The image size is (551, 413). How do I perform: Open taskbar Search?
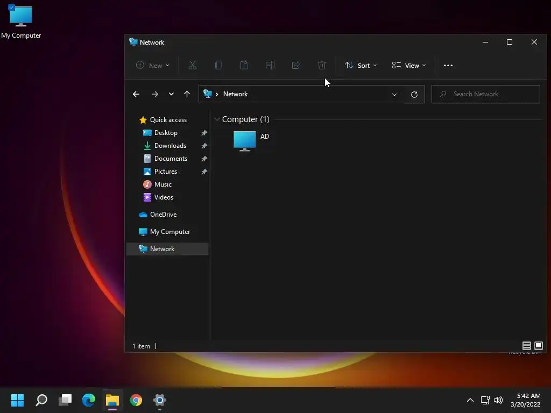point(41,400)
